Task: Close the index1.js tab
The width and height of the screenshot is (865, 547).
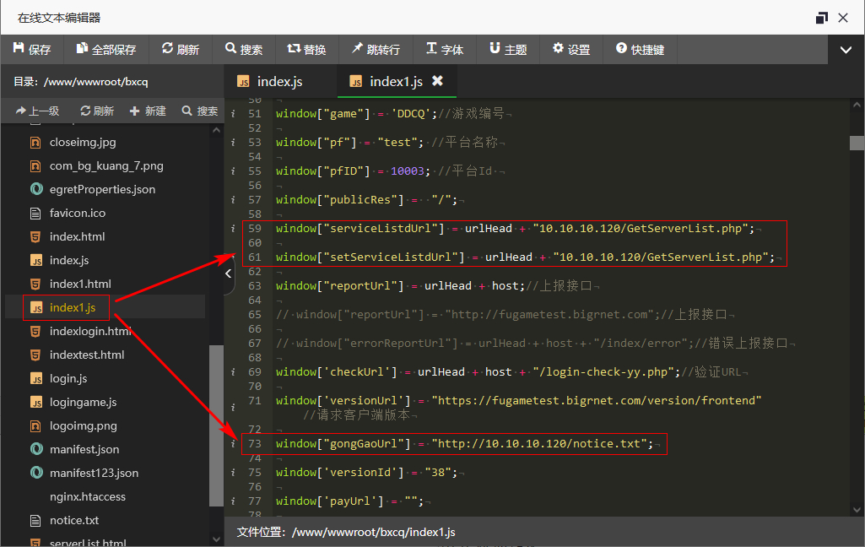Action: point(437,81)
